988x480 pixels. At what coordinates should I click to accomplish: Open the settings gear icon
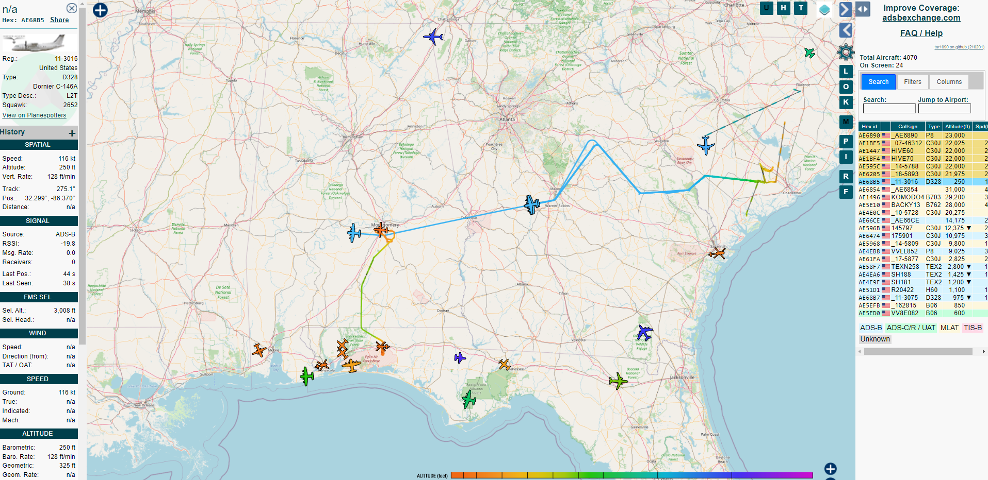tap(846, 52)
